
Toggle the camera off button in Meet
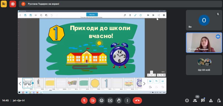pyautogui.click(x=93, y=100)
